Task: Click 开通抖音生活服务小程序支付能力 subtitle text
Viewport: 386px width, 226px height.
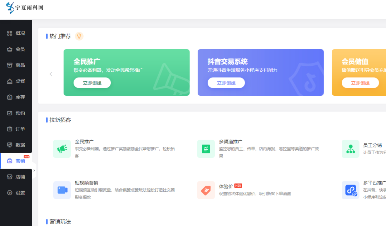Action: (242, 70)
